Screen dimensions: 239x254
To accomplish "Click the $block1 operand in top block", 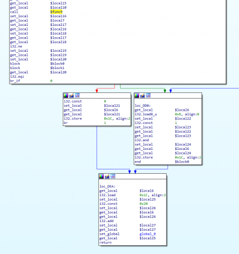I will click(x=57, y=68).
